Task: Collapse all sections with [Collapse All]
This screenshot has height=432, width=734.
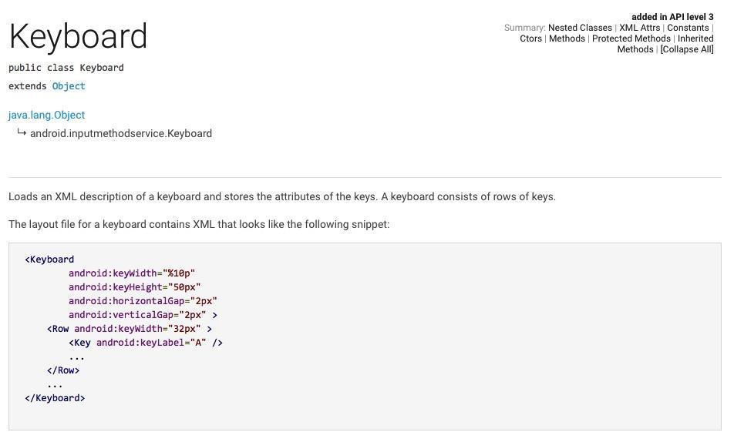Action: (x=687, y=49)
